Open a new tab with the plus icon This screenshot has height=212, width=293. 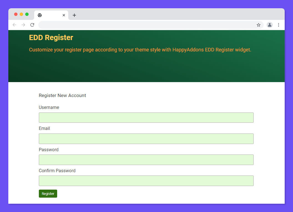[74, 15]
